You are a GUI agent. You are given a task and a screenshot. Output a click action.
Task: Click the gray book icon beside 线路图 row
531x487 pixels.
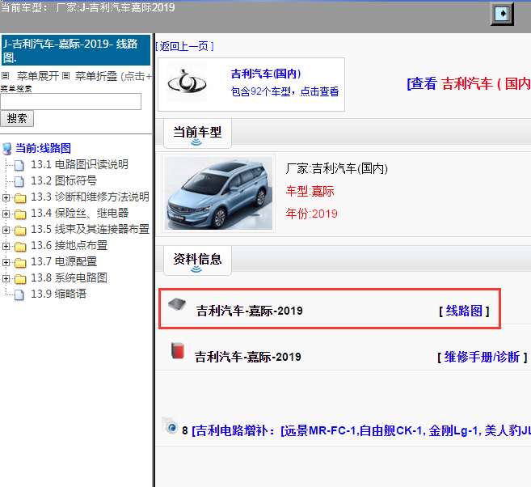click(177, 304)
